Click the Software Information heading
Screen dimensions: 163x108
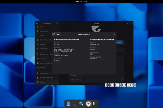[102, 40]
